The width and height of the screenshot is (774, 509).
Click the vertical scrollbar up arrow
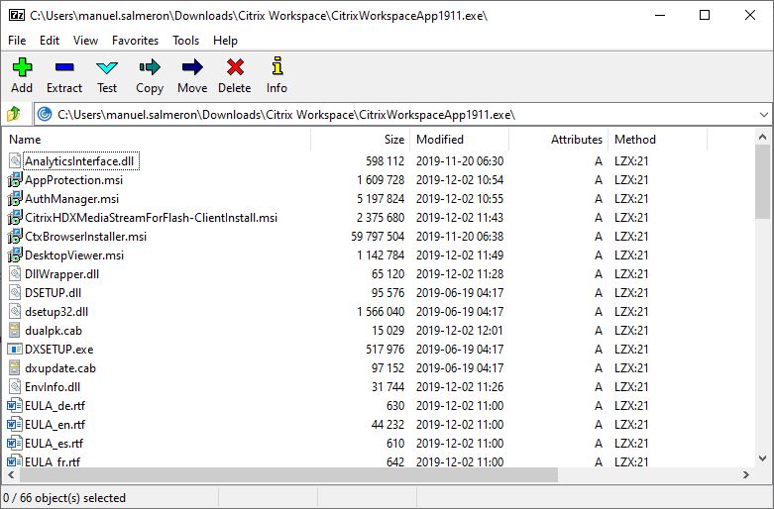(x=763, y=137)
